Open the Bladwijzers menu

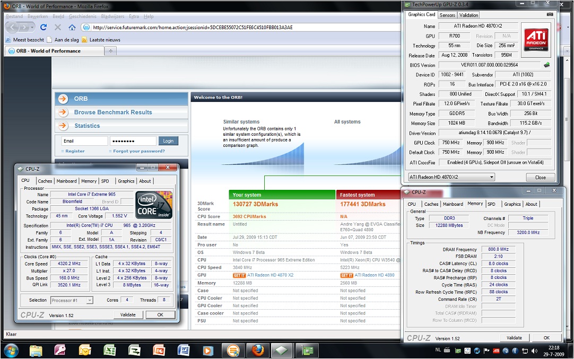[112, 16]
